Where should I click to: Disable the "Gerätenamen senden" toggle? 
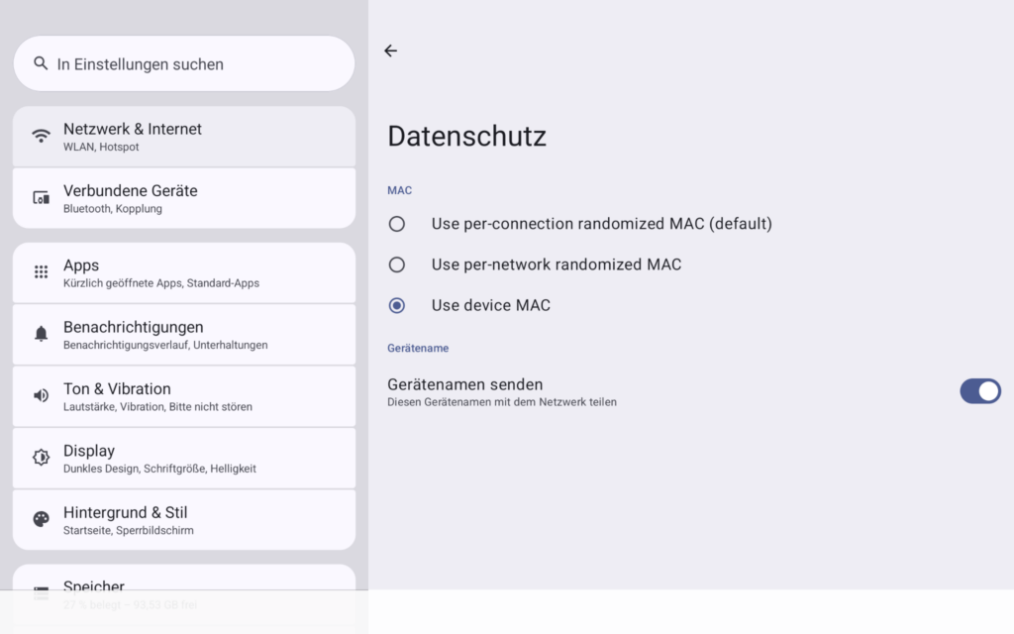click(x=980, y=391)
